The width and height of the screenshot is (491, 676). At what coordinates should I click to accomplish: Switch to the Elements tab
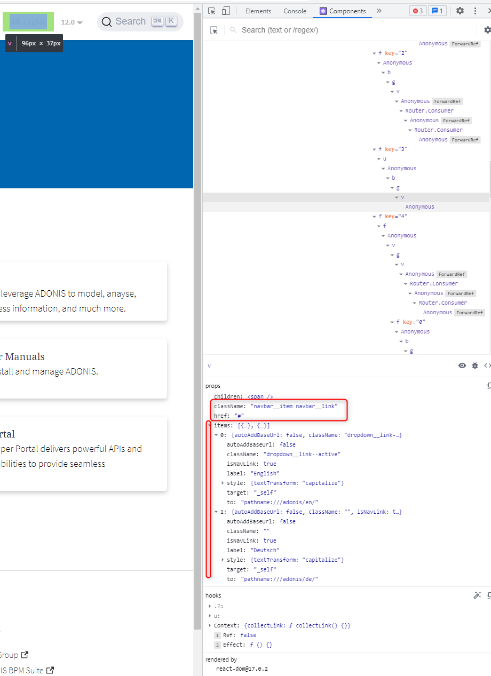coord(258,11)
